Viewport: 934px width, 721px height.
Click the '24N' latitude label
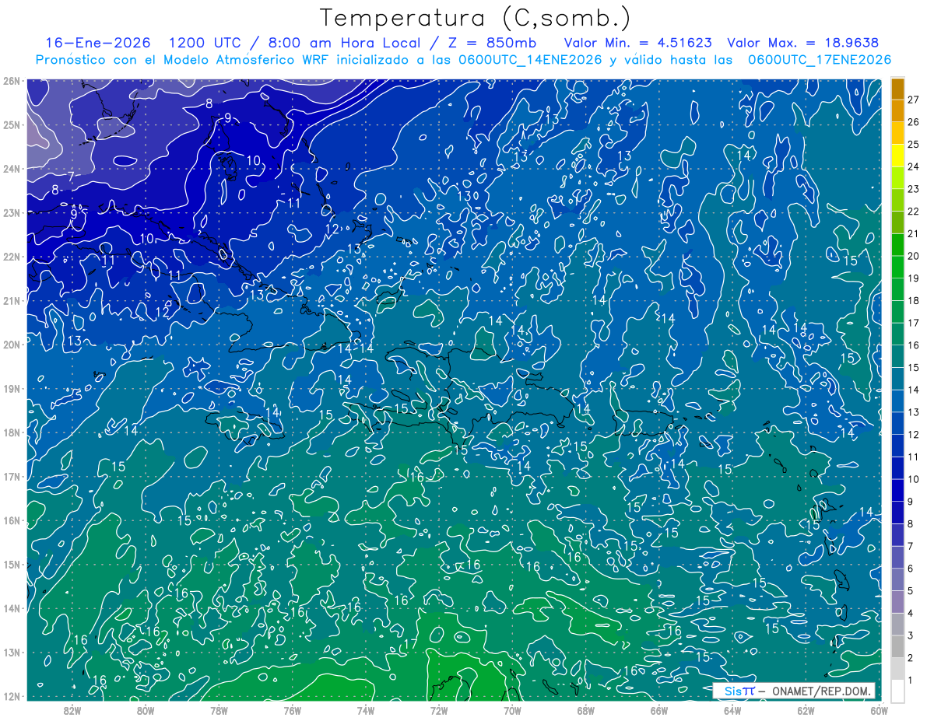(11, 169)
